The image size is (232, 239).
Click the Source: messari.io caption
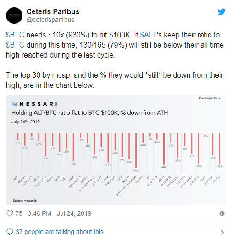pyautogui.click(x=25, y=201)
